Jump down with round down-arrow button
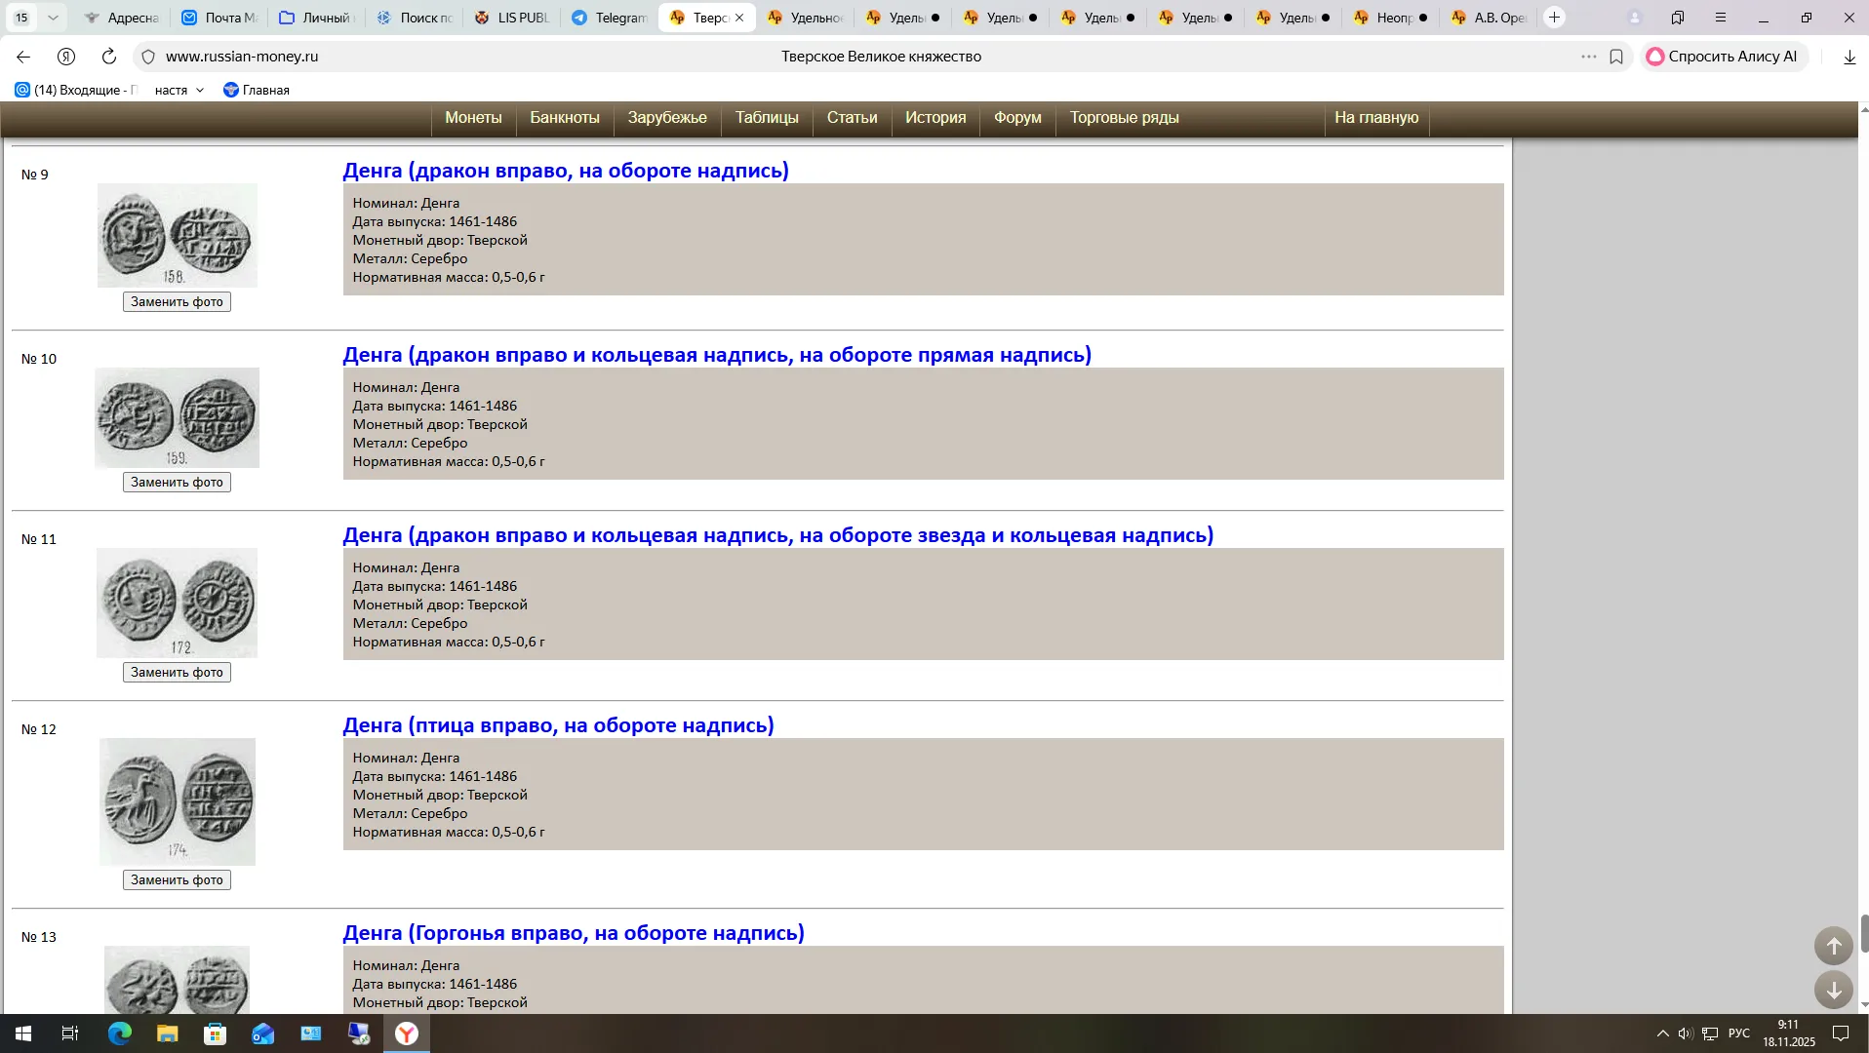 click(x=1833, y=990)
